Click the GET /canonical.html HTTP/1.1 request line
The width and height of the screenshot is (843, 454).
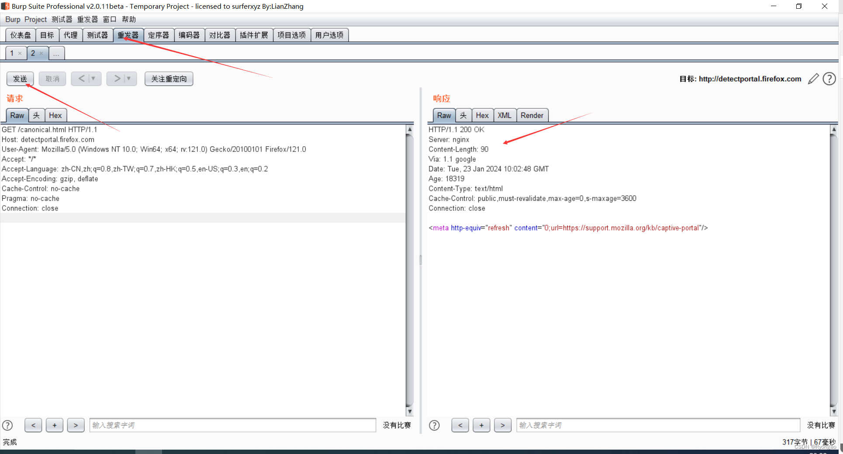pyautogui.click(x=49, y=130)
